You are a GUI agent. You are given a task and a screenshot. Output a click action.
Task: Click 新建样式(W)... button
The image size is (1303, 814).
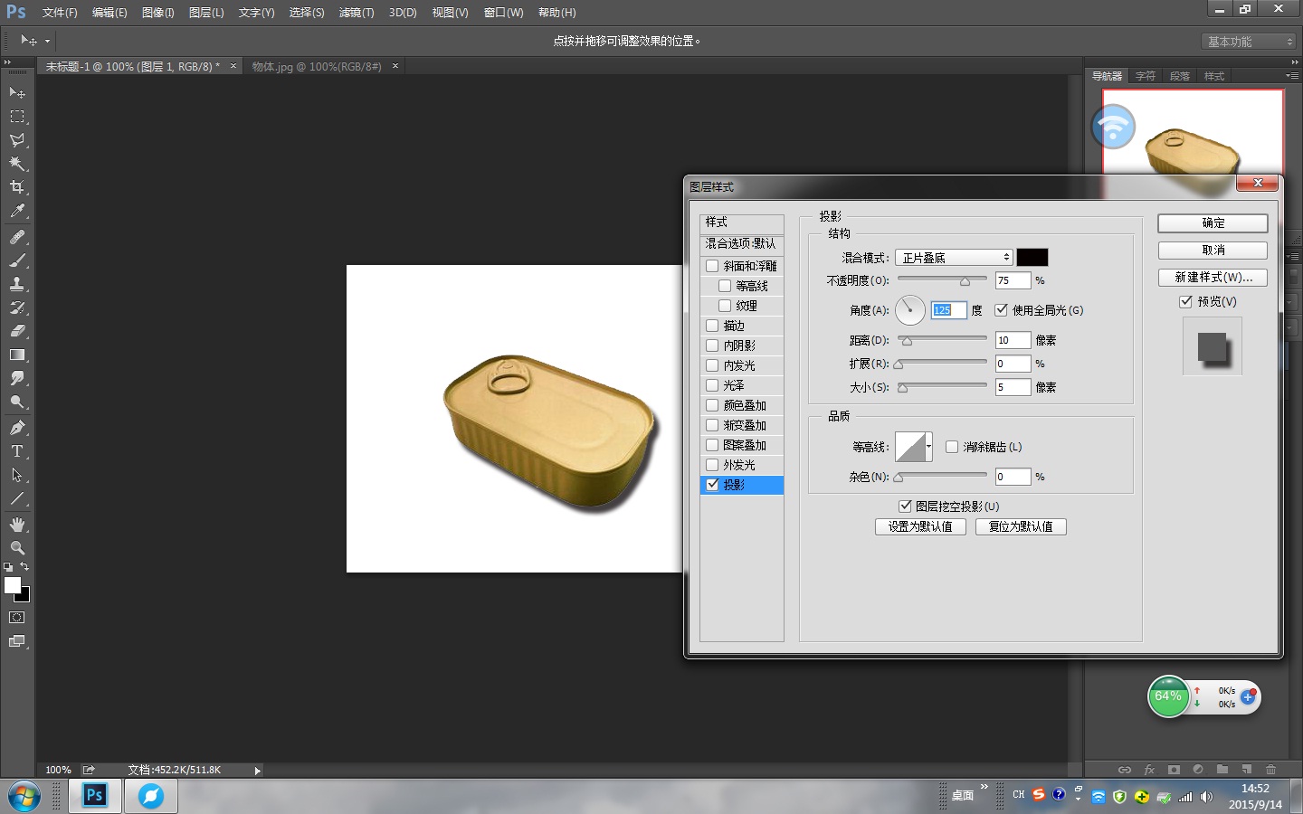click(x=1213, y=278)
